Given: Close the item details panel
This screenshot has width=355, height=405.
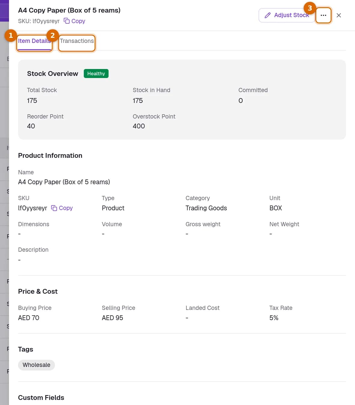Looking at the screenshot, I should [339, 15].
